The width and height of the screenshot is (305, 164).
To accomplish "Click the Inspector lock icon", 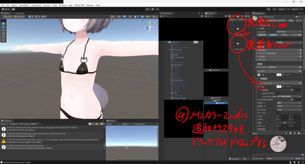I will coord(300,13).
